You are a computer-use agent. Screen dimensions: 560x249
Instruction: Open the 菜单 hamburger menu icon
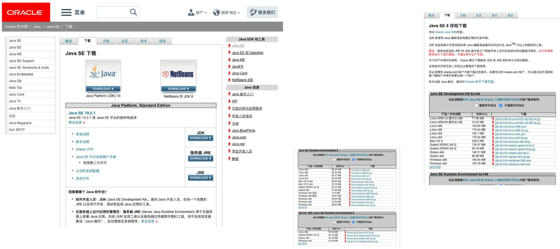pos(66,13)
